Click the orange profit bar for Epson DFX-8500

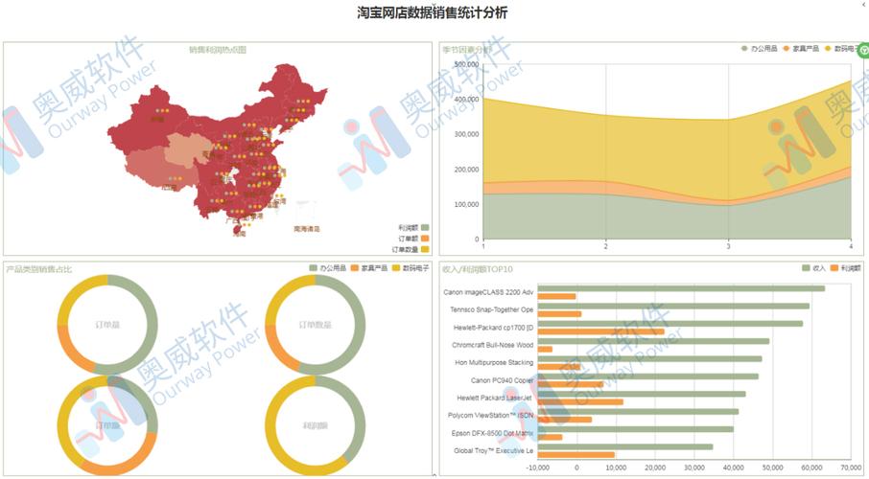pyautogui.click(x=550, y=438)
